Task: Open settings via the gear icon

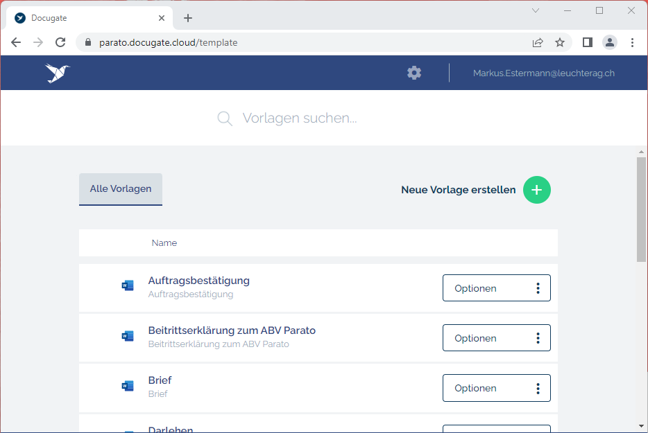Action: (x=414, y=73)
